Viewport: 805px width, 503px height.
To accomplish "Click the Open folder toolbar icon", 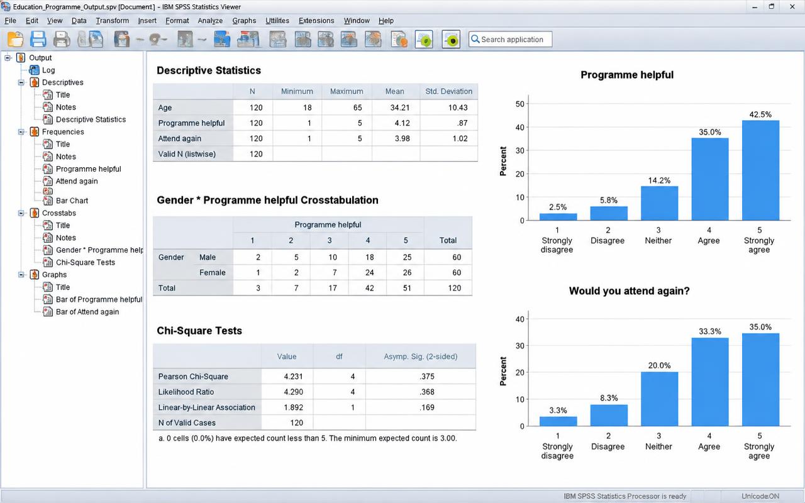I will tap(15, 39).
